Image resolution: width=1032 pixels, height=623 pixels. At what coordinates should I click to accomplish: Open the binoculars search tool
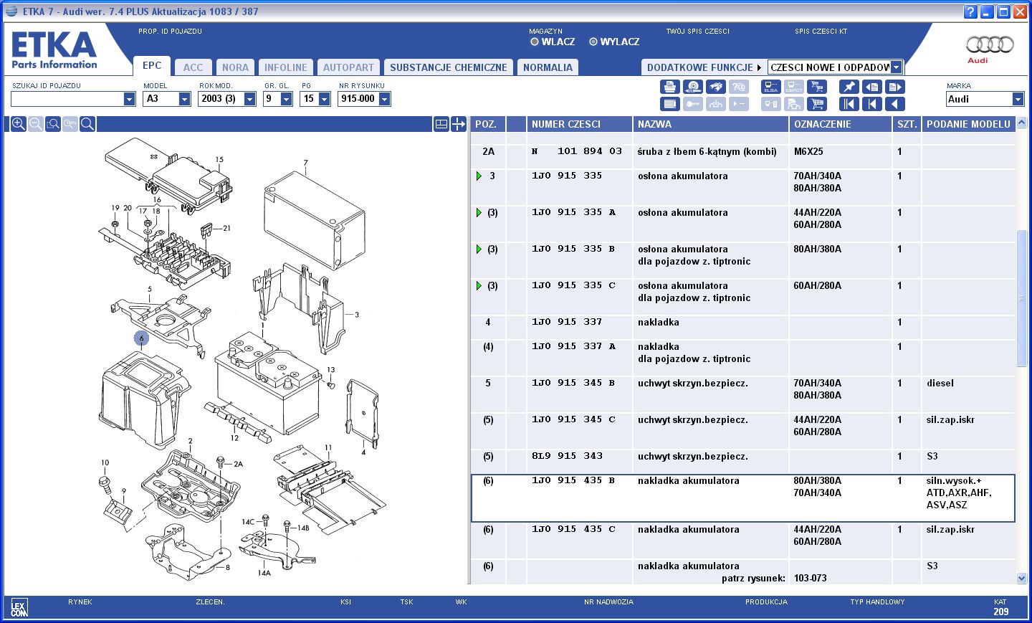716,87
